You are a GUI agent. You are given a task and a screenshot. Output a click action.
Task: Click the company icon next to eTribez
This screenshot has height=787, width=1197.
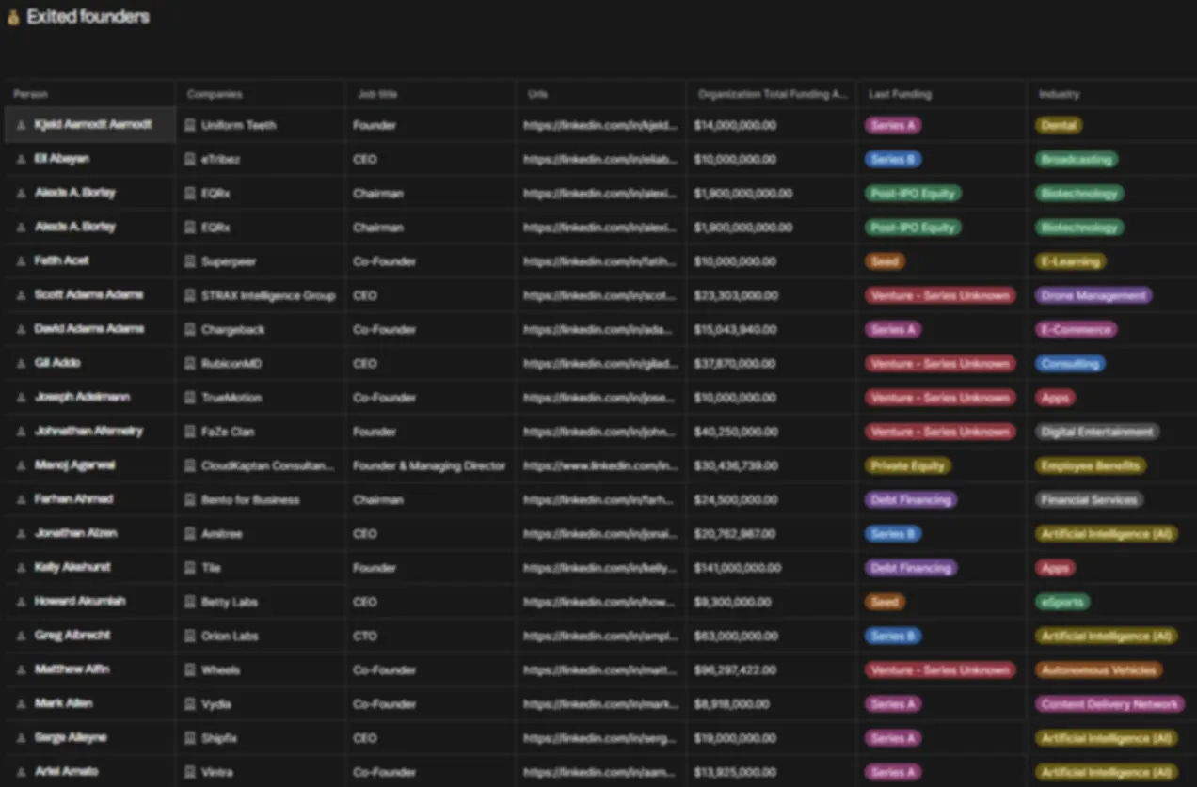(x=189, y=159)
